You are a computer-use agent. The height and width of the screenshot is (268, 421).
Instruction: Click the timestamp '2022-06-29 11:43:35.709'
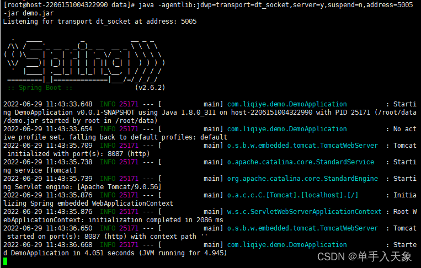point(48,146)
